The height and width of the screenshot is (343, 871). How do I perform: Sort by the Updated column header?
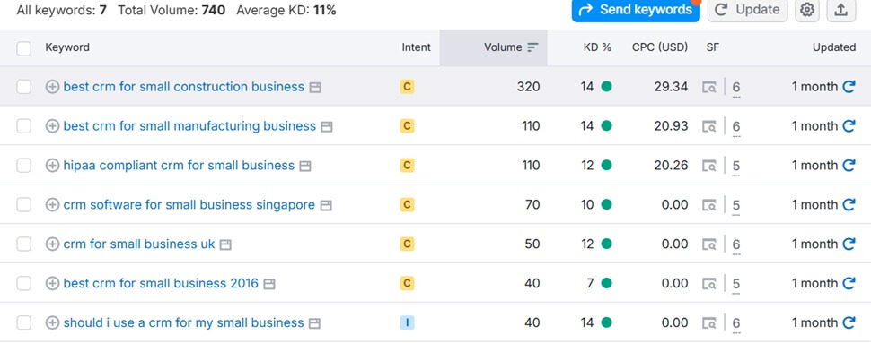834,47
